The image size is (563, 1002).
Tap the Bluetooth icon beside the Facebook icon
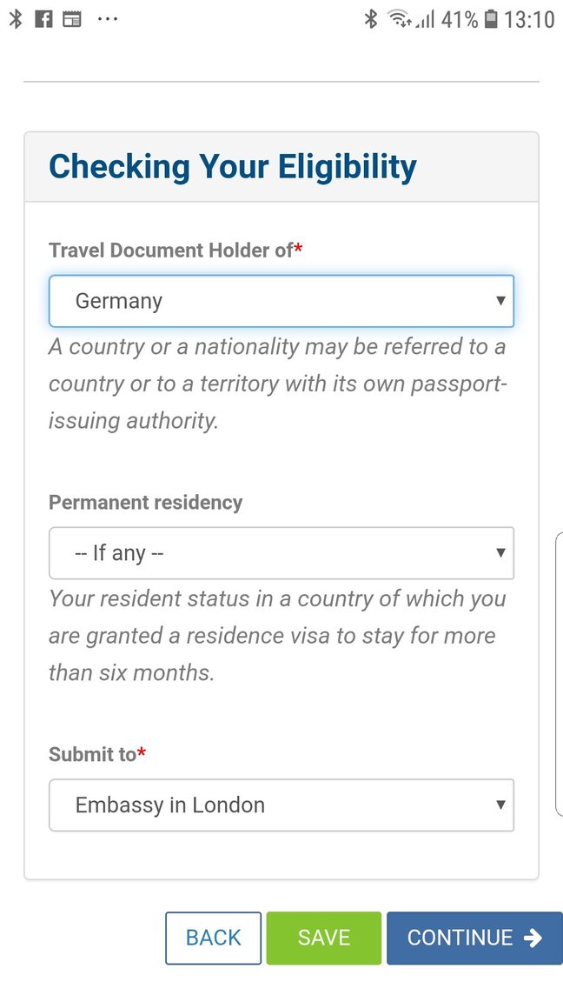point(15,19)
